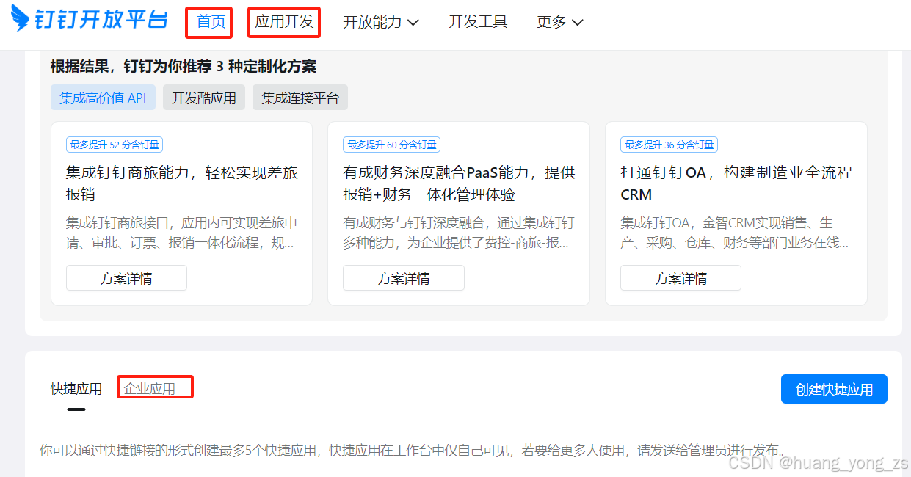
Task: Click title 打通钉钉OA，构建制造业全流程CRM
Action: point(736,183)
